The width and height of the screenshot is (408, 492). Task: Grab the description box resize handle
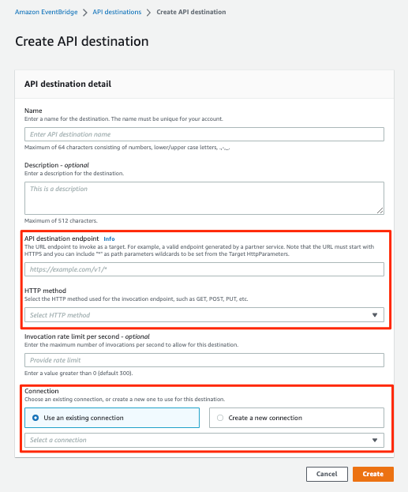tap(380, 211)
